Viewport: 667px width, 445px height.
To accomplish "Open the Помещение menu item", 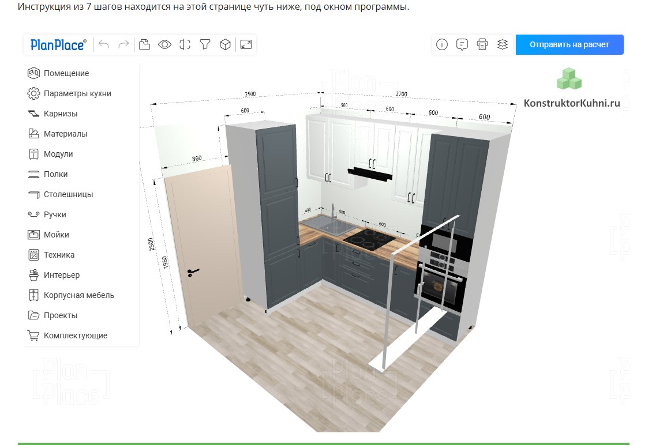I will coord(66,73).
